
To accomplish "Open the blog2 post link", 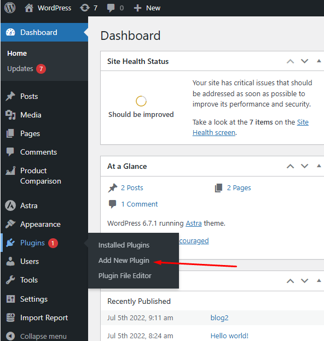I will pos(219,318).
